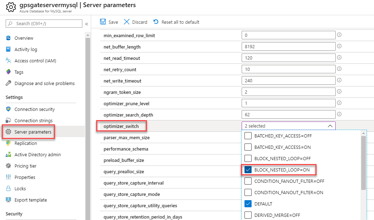Image resolution: width=374 pixels, height=220 pixels.
Task: Click the Discard X icon
Action: click(127, 22)
